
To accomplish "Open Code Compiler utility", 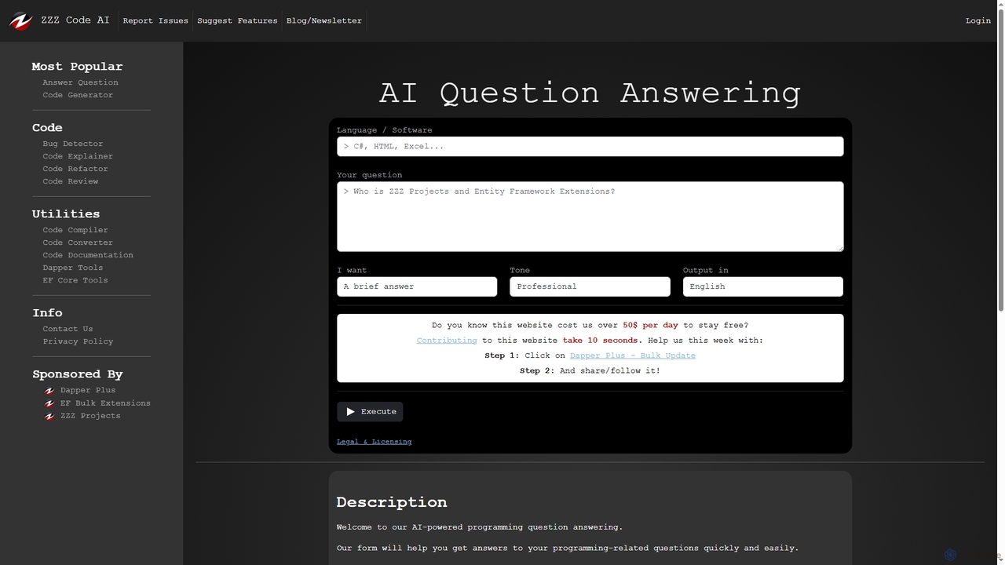I will [75, 230].
